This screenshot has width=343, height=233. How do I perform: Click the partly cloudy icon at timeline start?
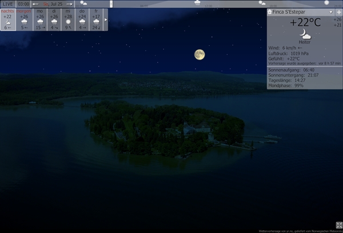(x=83, y=3)
